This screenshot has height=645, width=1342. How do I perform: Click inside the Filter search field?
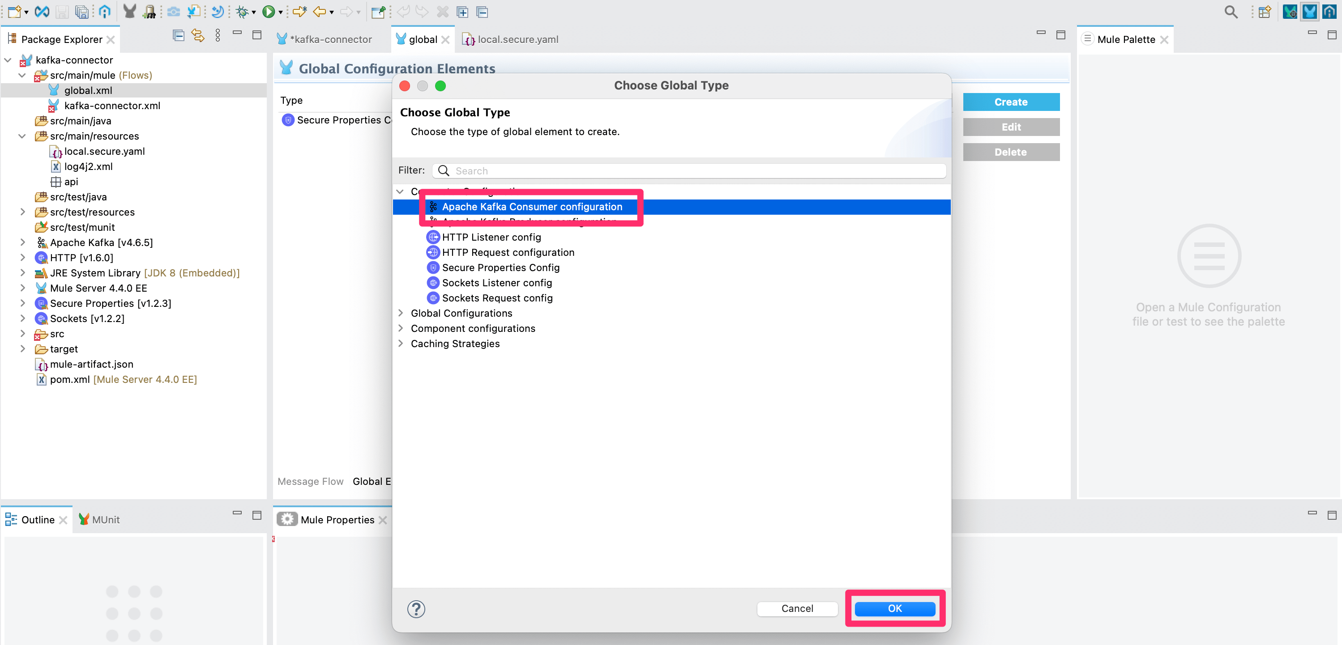pos(625,171)
